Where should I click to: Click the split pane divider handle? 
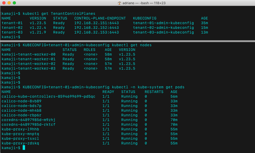(142, 41)
